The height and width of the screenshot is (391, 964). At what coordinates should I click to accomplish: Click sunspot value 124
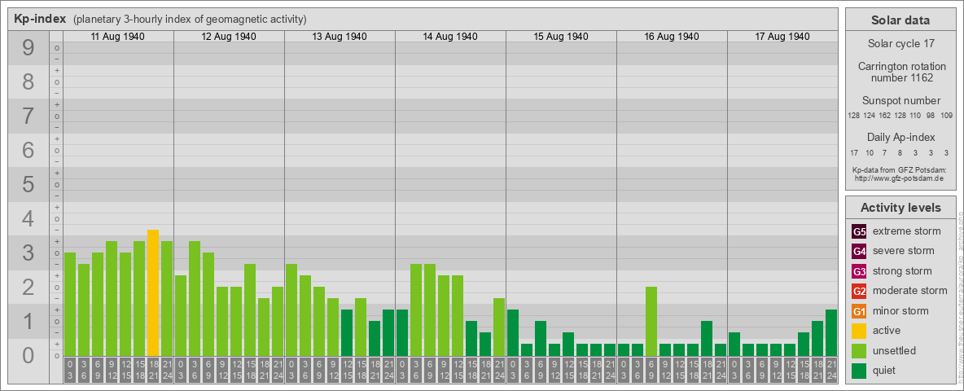[870, 116]
